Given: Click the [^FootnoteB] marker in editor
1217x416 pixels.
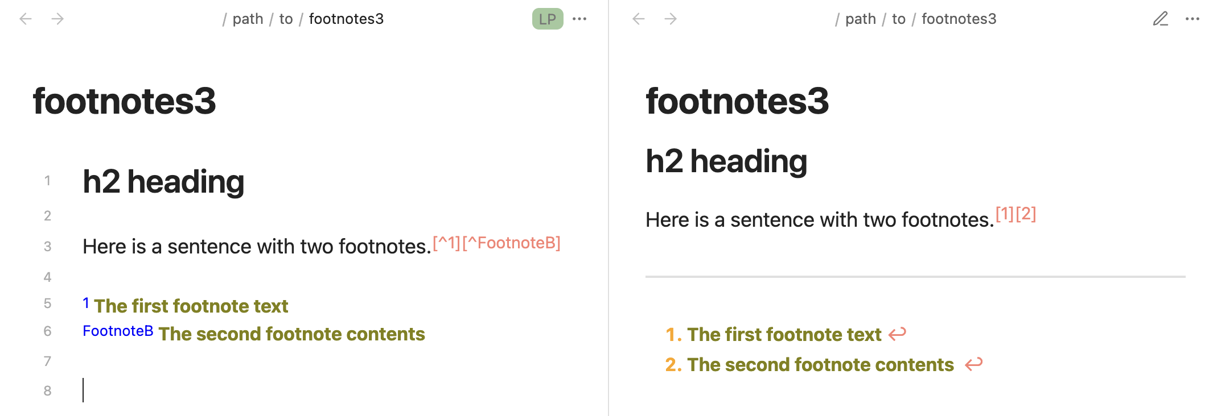Looking at the screenshot, I should tap(511, 243).
